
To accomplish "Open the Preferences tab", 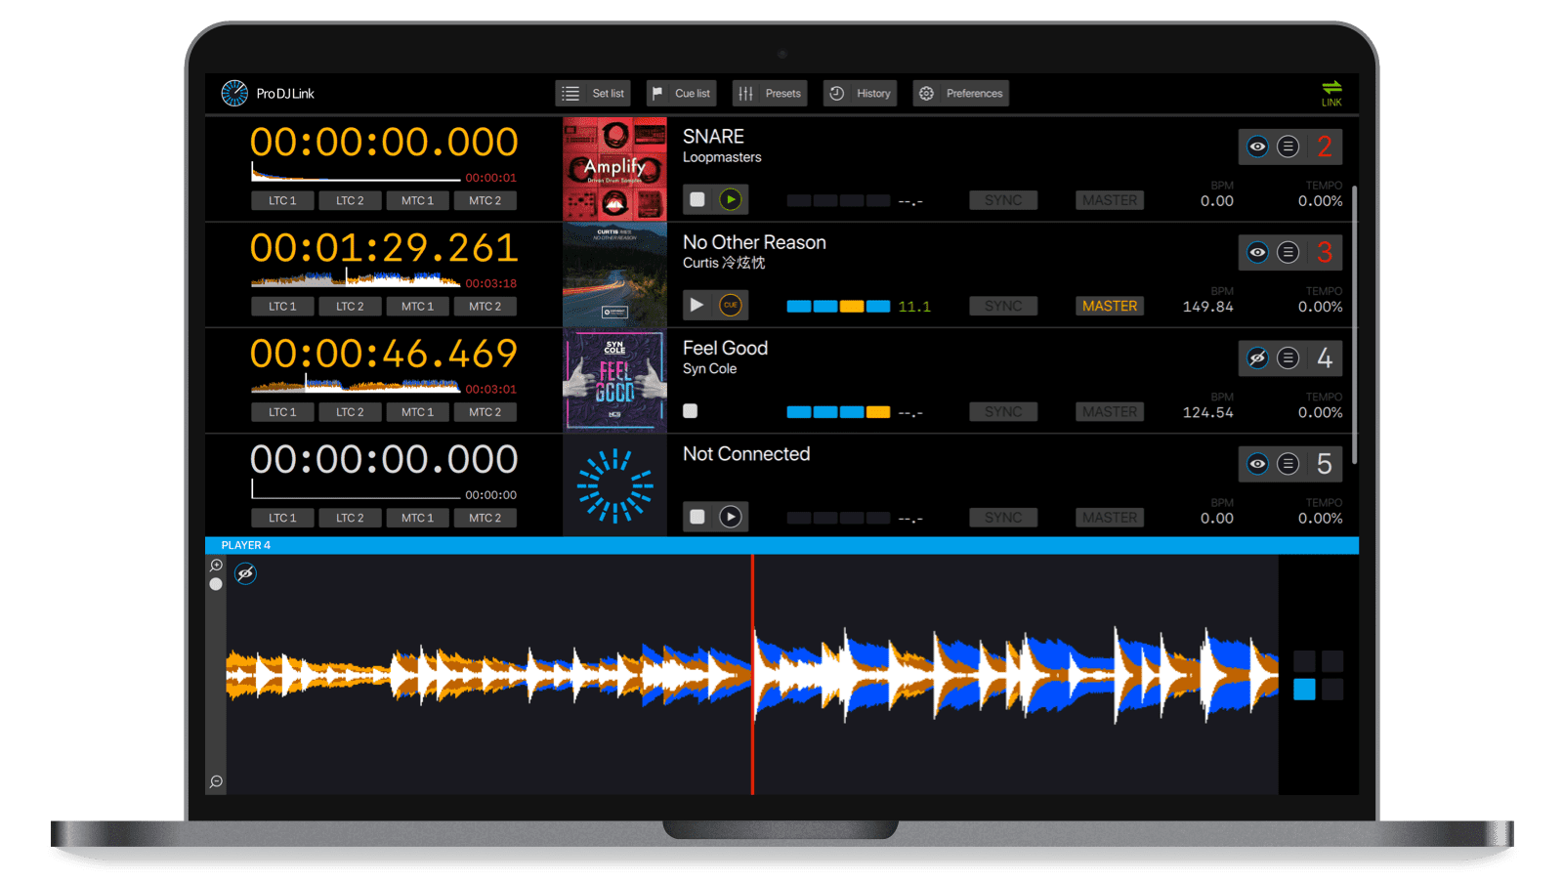I will point(961,94).
